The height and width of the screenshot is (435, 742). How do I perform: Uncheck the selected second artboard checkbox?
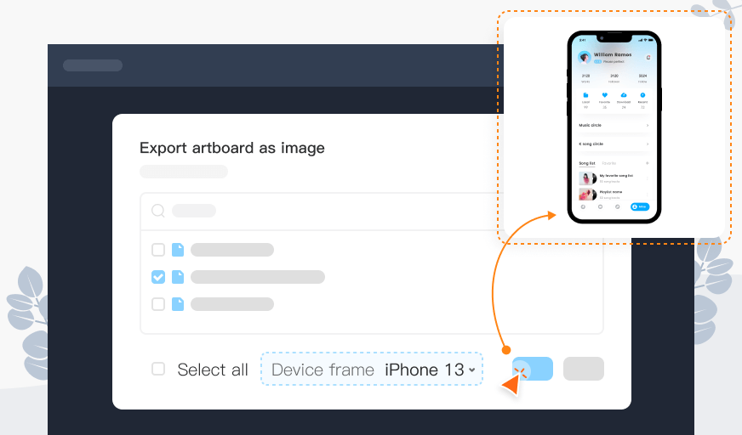click(x=158, y=277)
